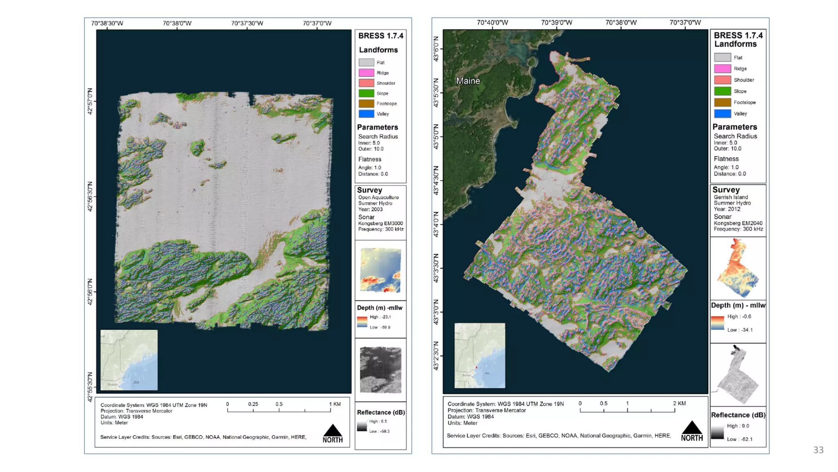
Task: Click the left map's Ridge legend swatch
Action: coord(366,73)
